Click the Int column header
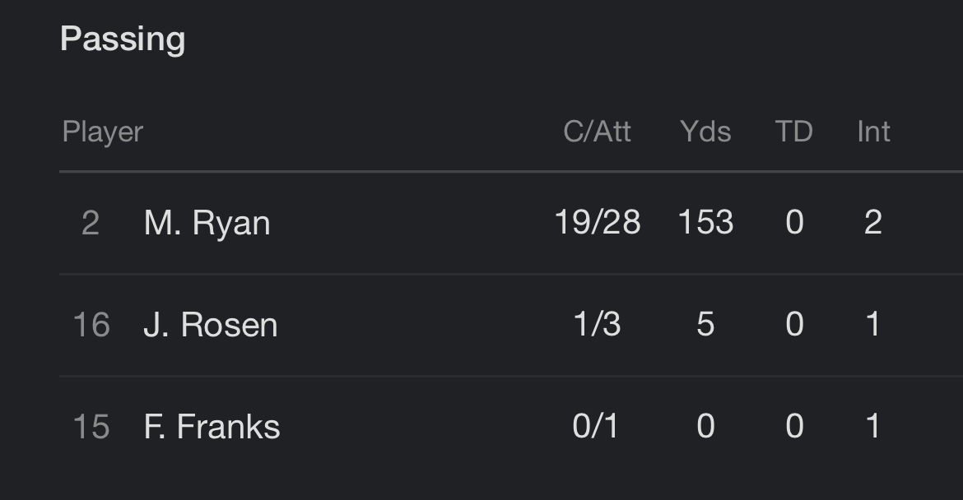The image size is (963, 500). tap(873, 132)
